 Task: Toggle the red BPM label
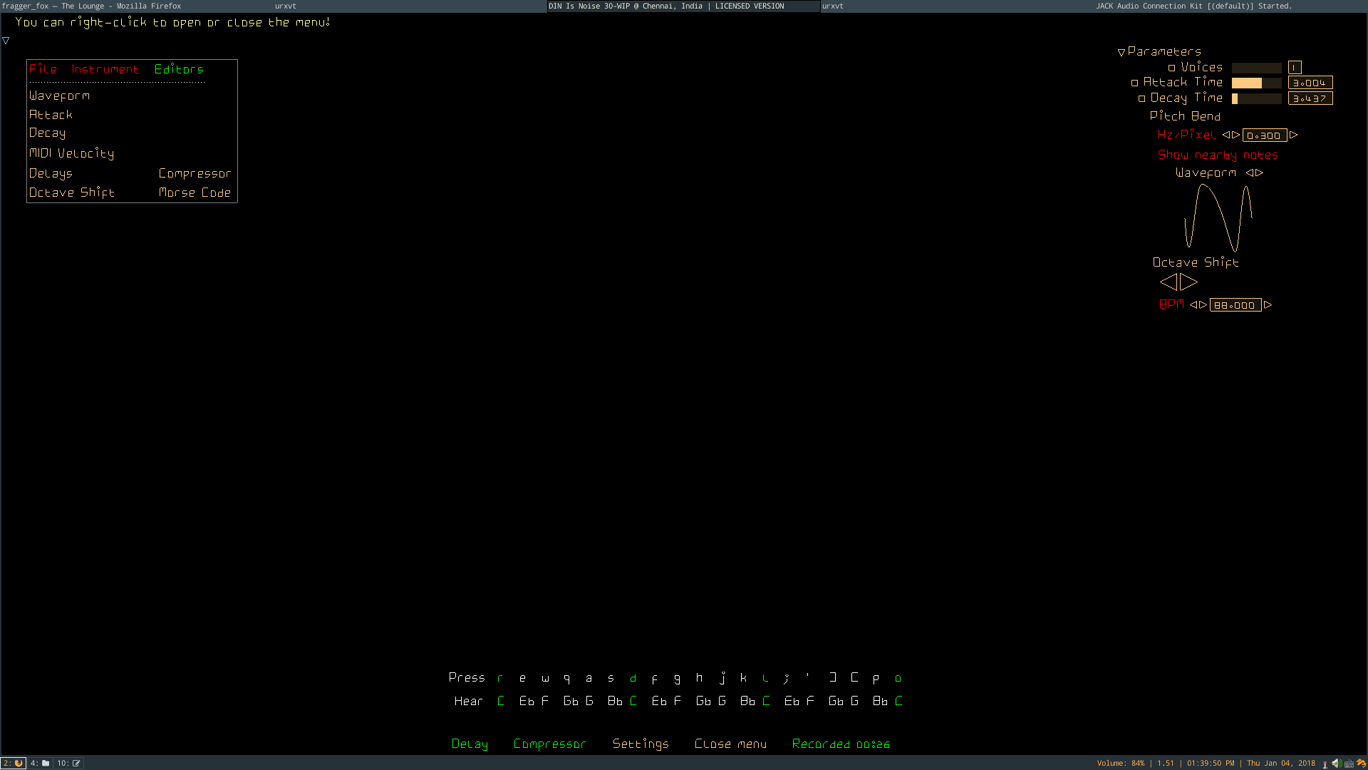(1171, 304)
